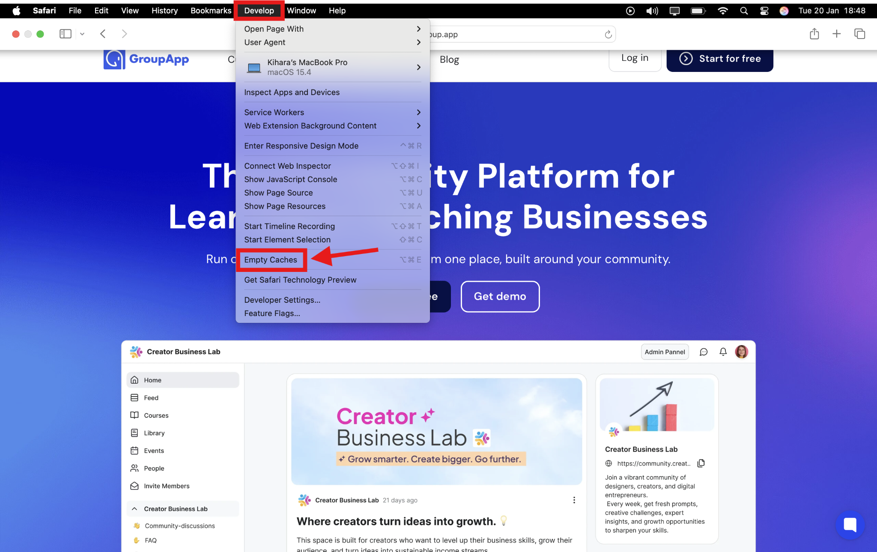Screen dimensions: 877x552
Task: Show tab overview icon
Action: (x=859, y=34)
